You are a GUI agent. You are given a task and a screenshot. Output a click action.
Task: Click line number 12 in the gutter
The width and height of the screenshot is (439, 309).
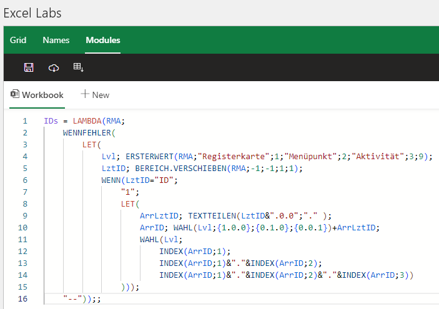[22, 252]
